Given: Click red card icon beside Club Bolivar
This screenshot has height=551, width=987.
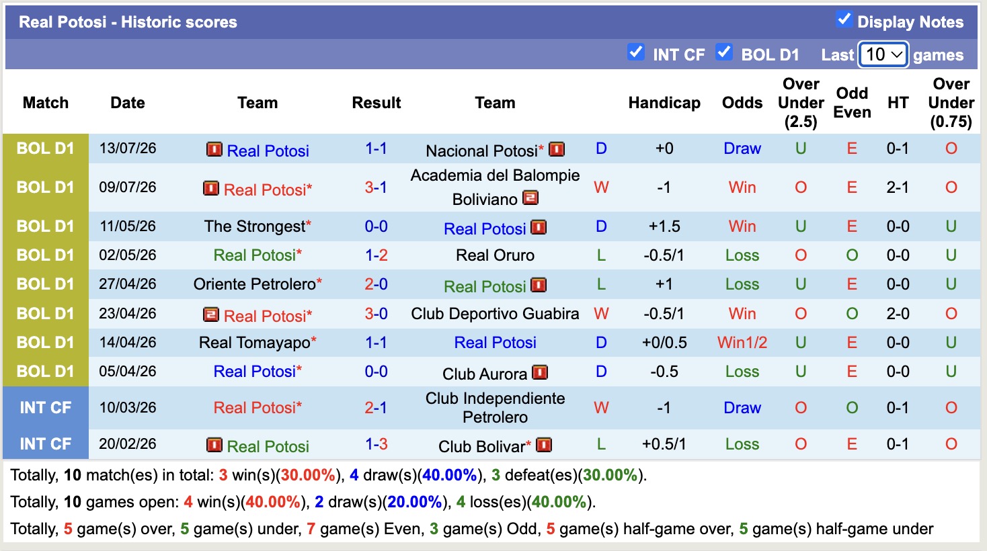Looking at the screenshot, I should [544, 445].
